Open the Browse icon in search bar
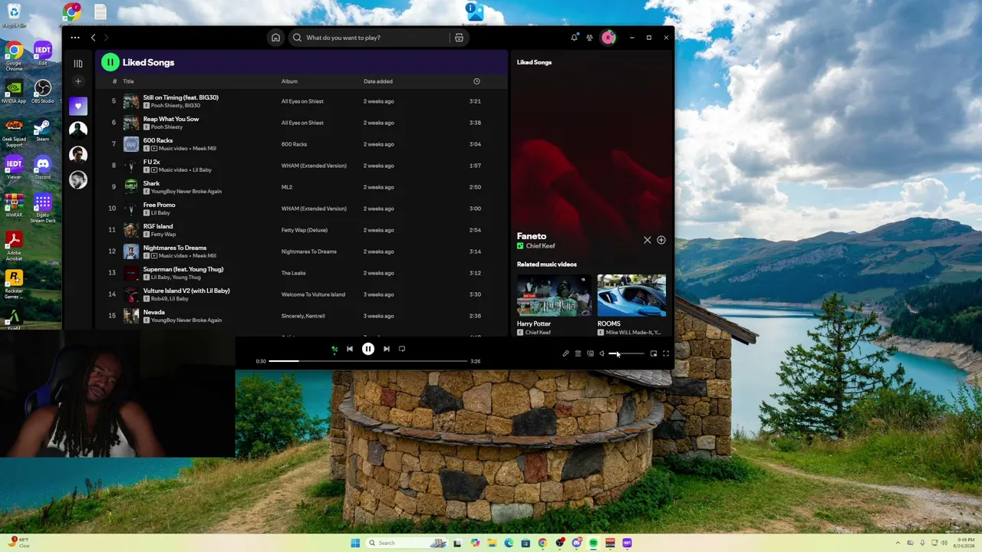Viewport: 982px width, 552px height. click(459, 38)
